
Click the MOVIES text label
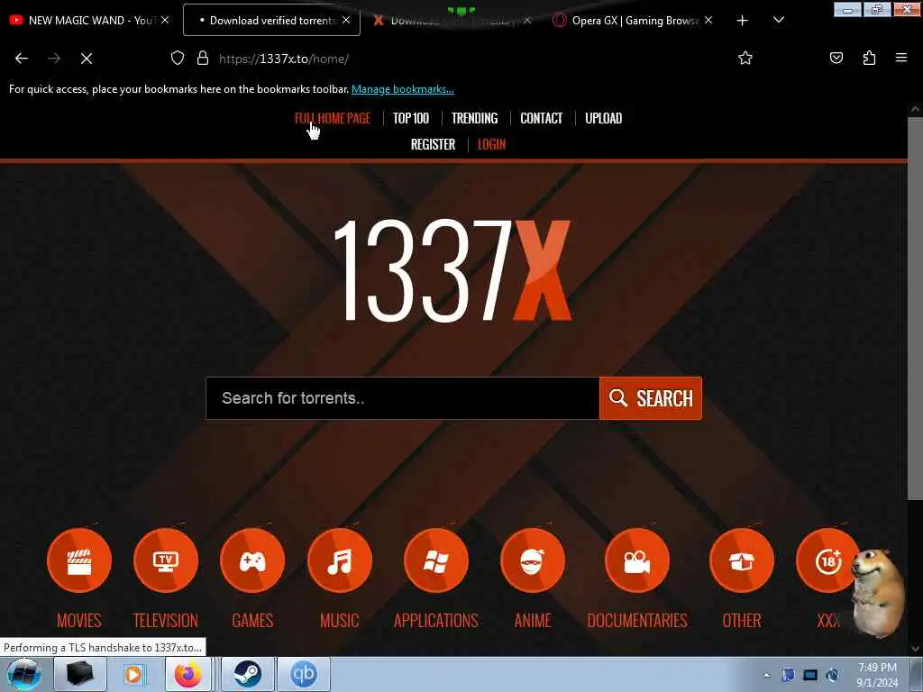click(x=79, y=620)
